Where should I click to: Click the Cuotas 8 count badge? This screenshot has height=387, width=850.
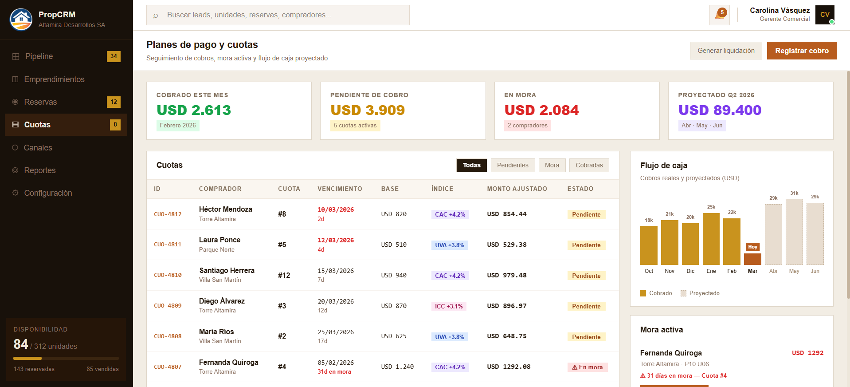pyautogui.click(x=115, y=125)
